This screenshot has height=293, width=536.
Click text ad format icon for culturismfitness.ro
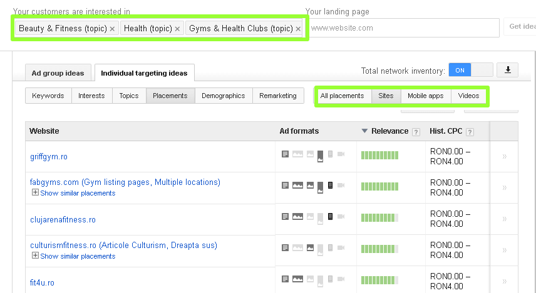[x=285, y=247]
